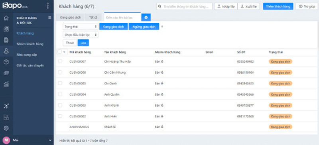Image resolution: width=319 pixels, height=145 pixels.
Task: Click the Tên khách hàng column header
Action: [x=115, y=52]
